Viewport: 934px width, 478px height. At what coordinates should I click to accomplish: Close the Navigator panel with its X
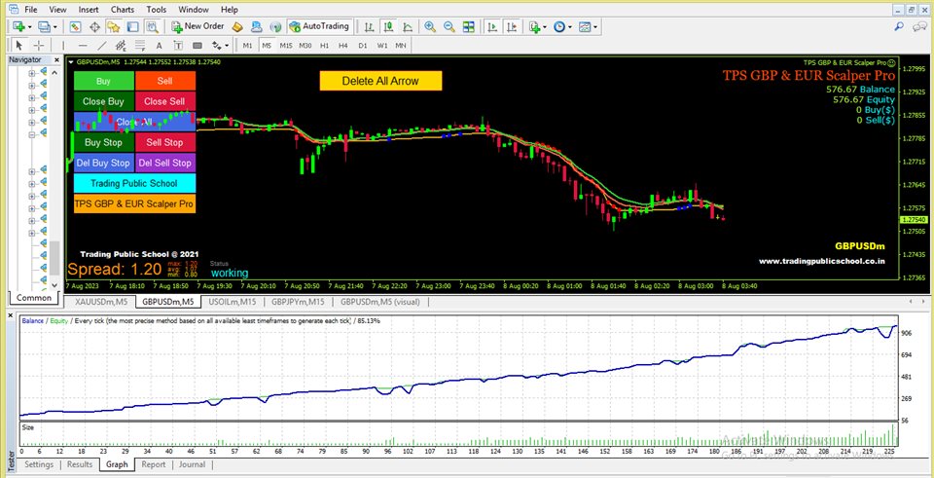(56, 59)
